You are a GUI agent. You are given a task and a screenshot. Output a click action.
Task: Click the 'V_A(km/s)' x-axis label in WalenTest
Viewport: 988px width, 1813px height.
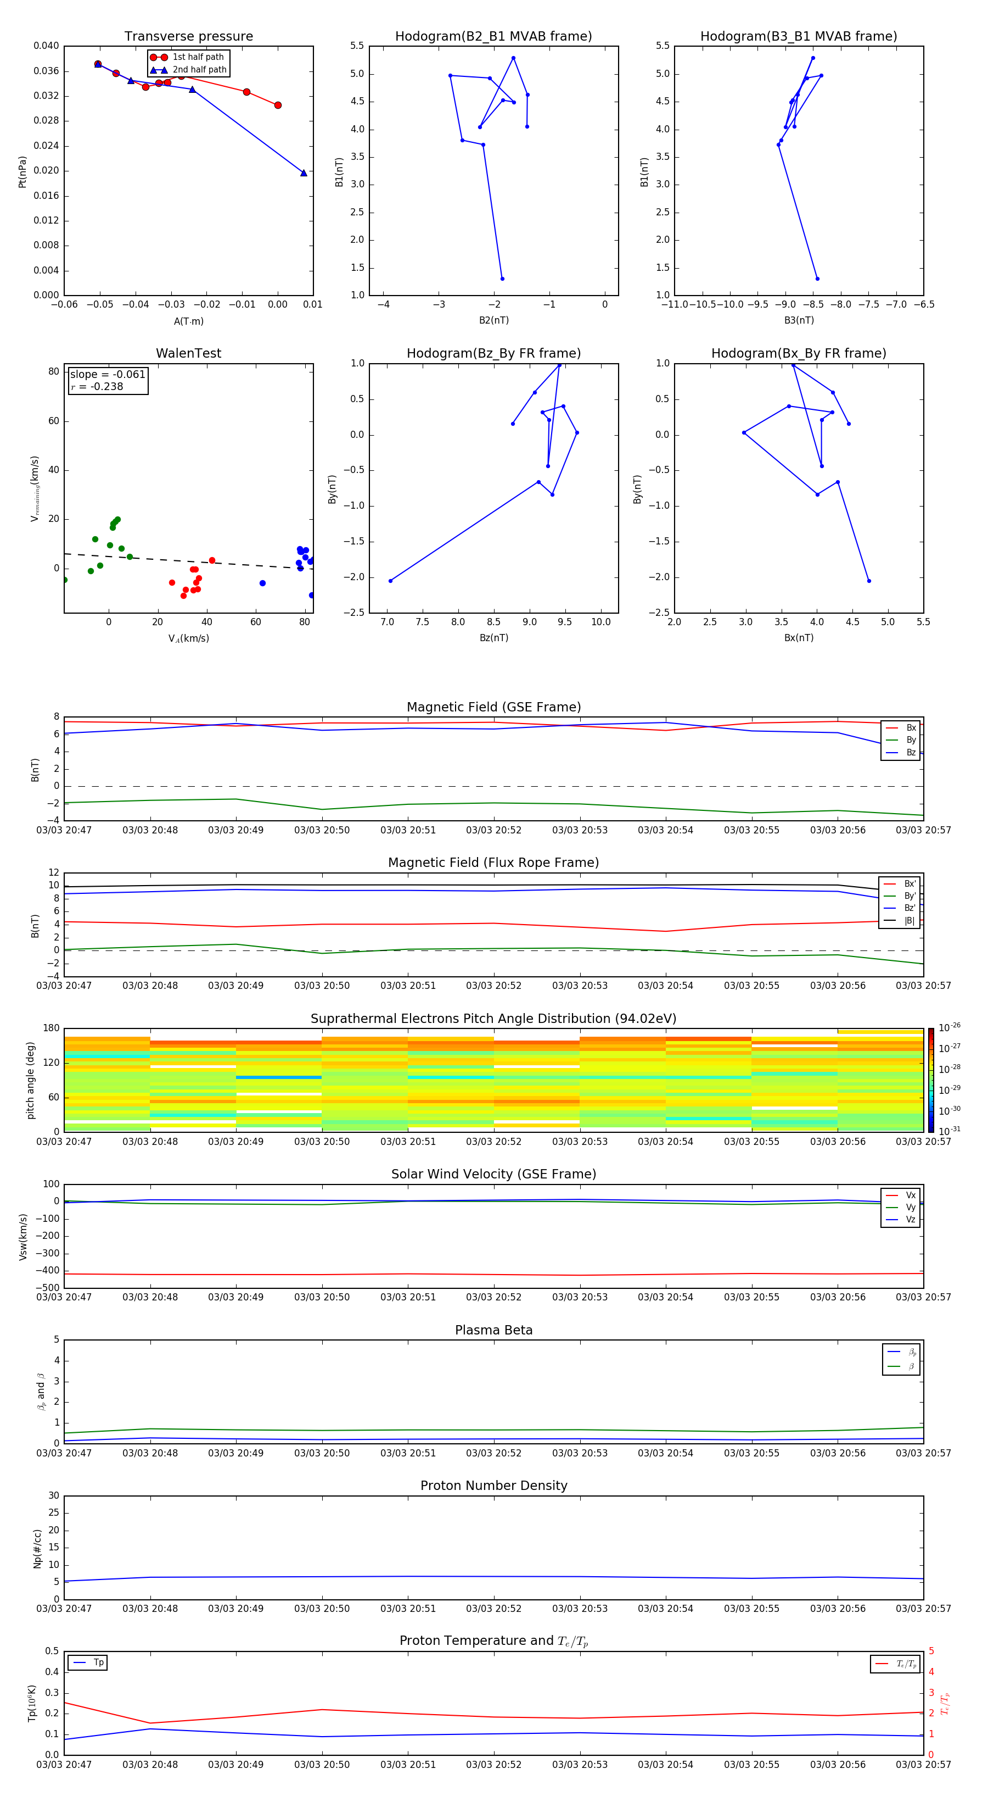[188, 638]
